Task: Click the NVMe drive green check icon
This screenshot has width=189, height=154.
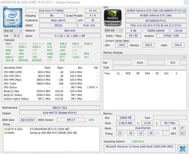Action: point(6,133)
